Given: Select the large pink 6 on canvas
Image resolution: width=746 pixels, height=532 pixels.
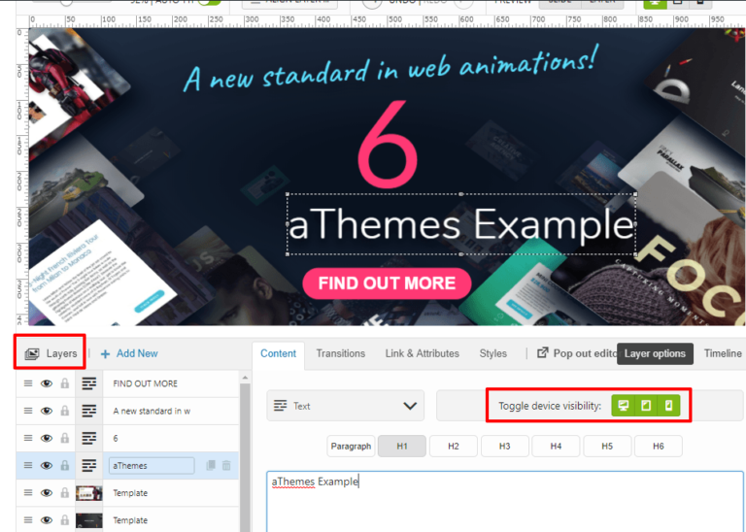Looking at the screenshot, I should (388, 143).
